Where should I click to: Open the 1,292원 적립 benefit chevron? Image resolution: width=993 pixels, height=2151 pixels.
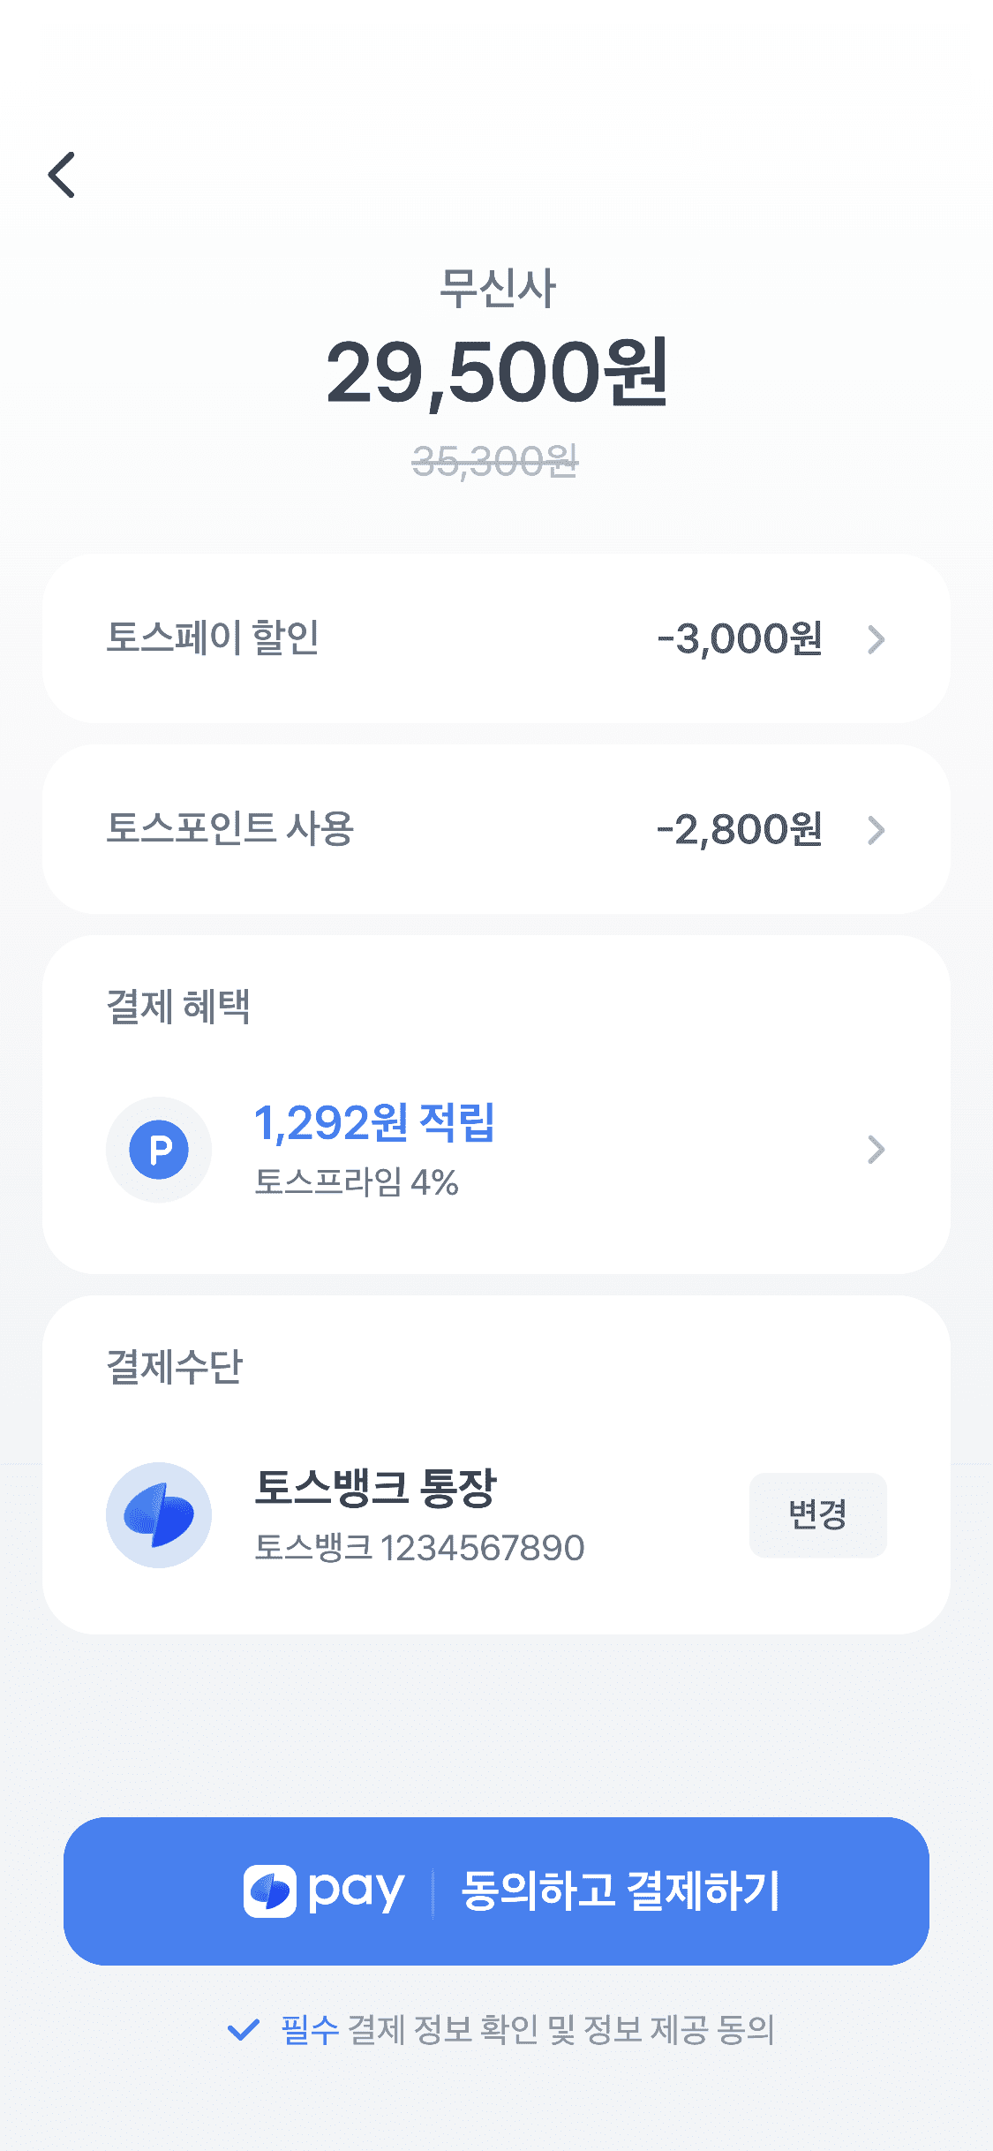[876, 1150]
